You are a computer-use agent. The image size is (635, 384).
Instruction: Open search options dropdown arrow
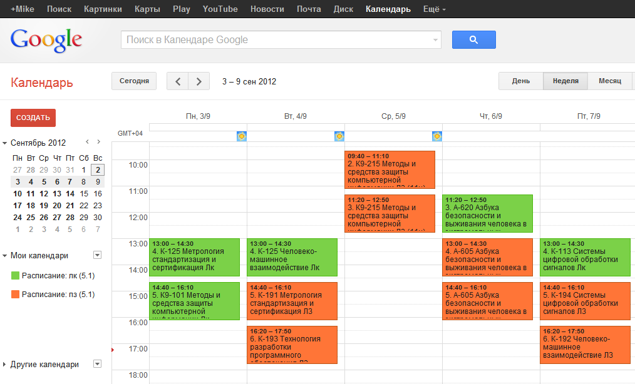tap(435, 40)
